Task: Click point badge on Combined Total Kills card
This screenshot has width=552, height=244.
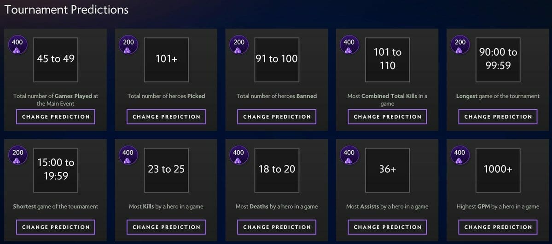Action: click(349, 45)
